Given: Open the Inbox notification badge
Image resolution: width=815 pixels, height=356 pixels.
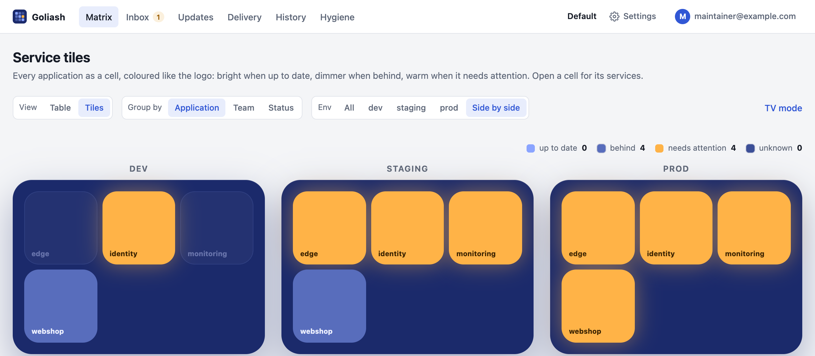Looking at the screenshot, I should (158, 17).
